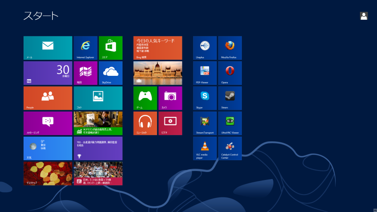This screenshot has width=377, height=212.
Task: Open the Desktop tile with leaves
Action: coord(48,173)
